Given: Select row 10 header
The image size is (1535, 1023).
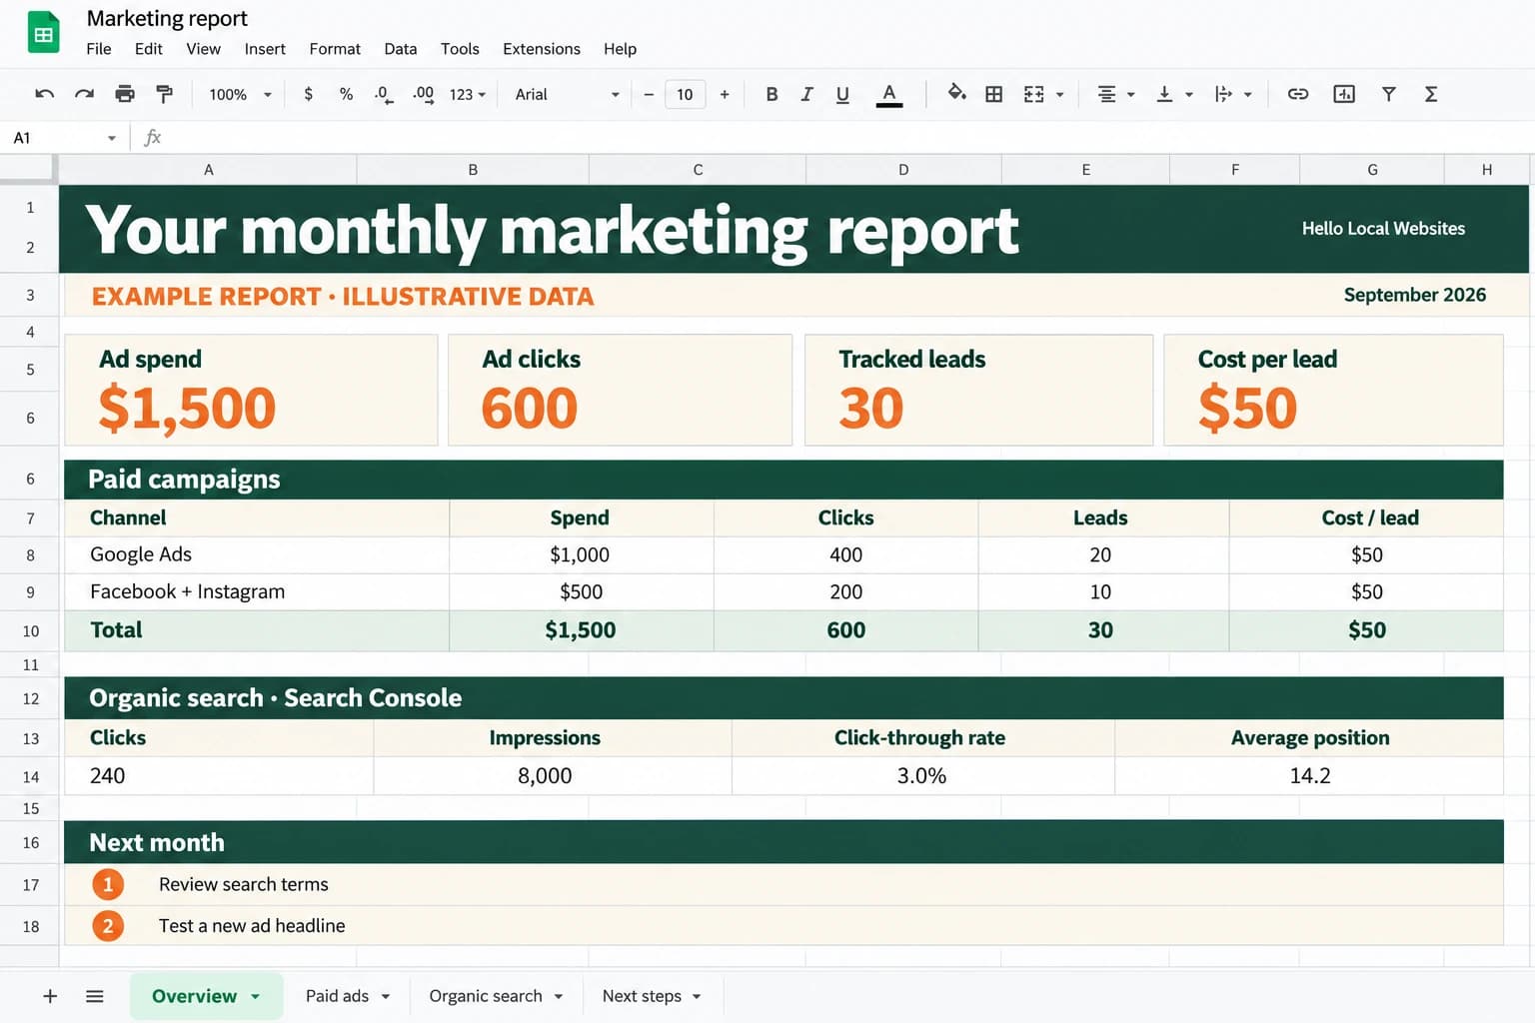Looking at the screenshot, I should click(30, 631).
